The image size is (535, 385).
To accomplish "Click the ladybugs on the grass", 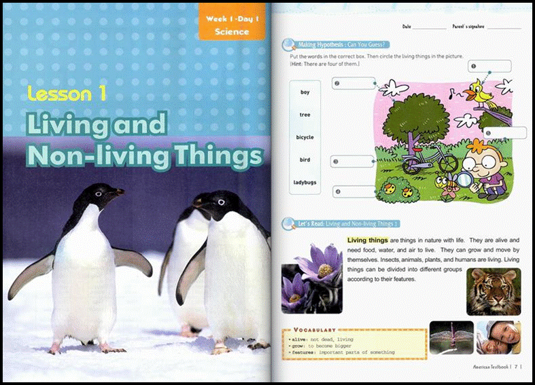I will [398, 190].
